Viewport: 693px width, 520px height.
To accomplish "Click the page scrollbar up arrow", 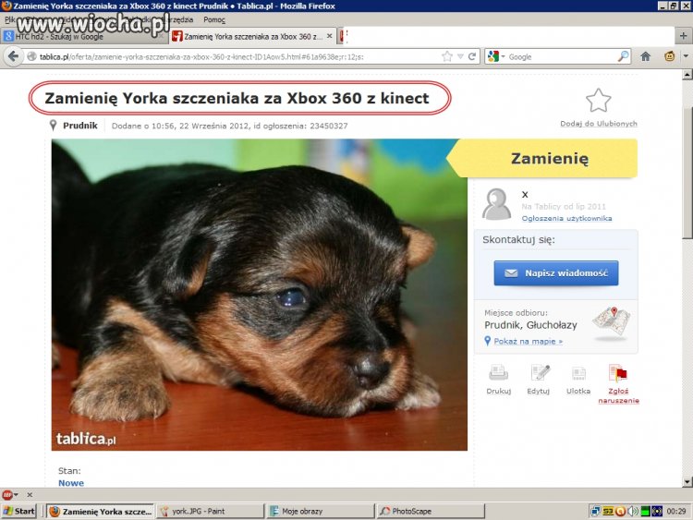I will click(687, 75).
